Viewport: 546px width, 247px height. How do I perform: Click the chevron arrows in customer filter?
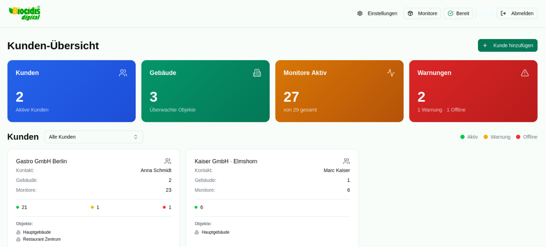pos(136,137)
